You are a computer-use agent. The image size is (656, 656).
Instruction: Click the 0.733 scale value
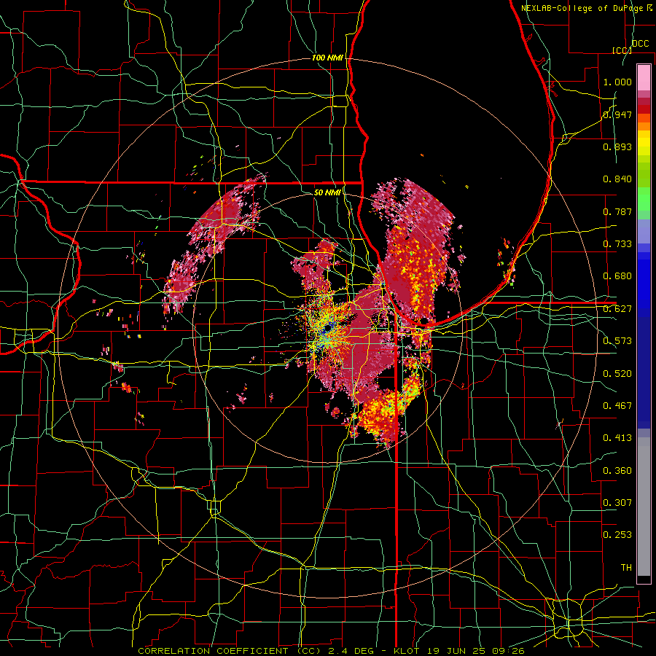(x=617, y=244)
